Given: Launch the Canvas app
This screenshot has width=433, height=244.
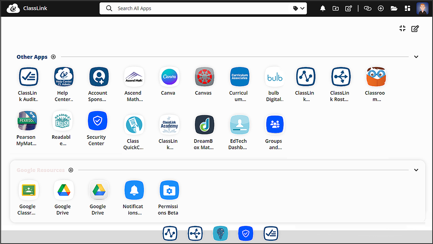Looking at the screenshot, I should coord(204,76).
